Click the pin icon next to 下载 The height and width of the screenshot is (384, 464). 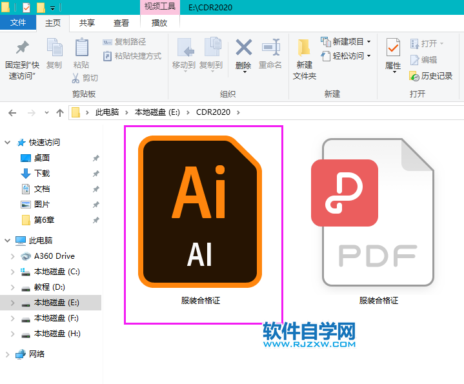96,174
